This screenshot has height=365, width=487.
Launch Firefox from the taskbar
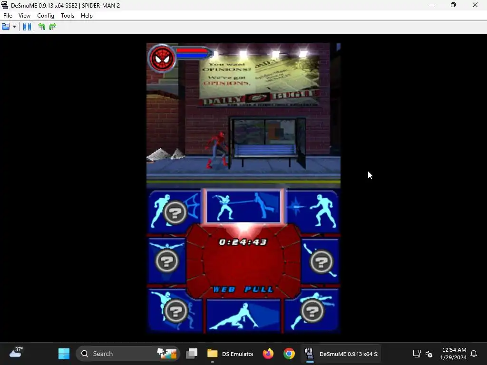click(x=268, y=354)
